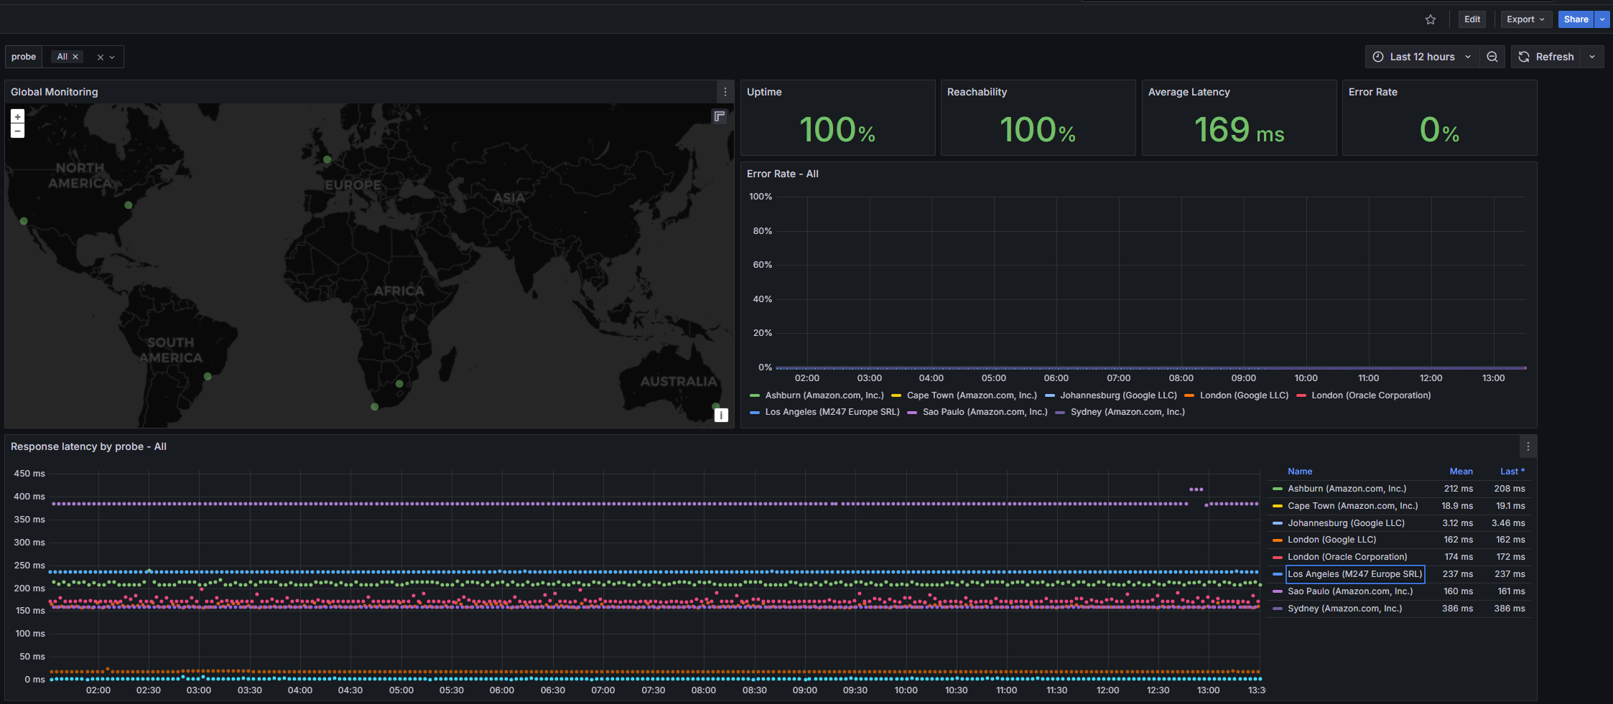
Task: Sort legend by Mean column
Action: coord(1461,471)
